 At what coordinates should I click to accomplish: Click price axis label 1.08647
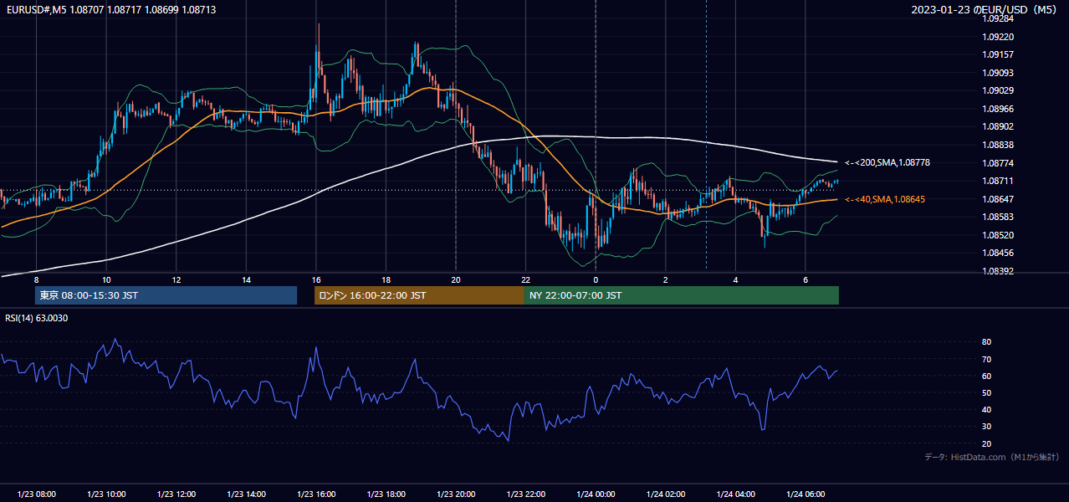[x=997, y=198]
